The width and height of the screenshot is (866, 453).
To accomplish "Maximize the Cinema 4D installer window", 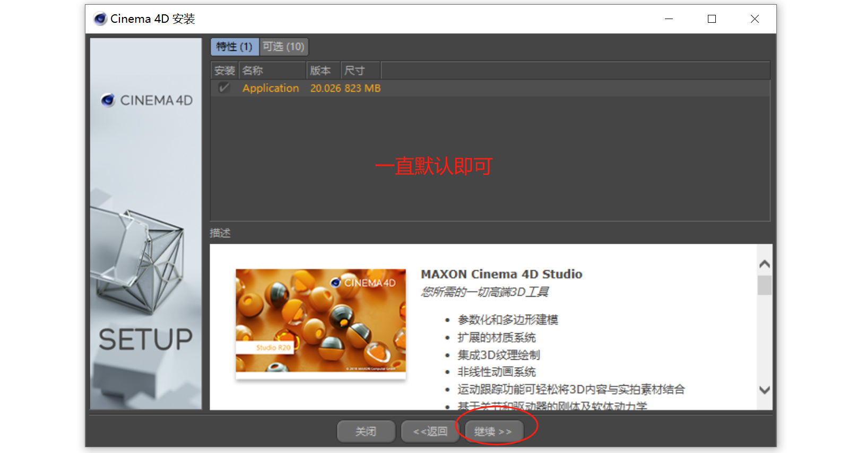I will (x=712, y=19).
